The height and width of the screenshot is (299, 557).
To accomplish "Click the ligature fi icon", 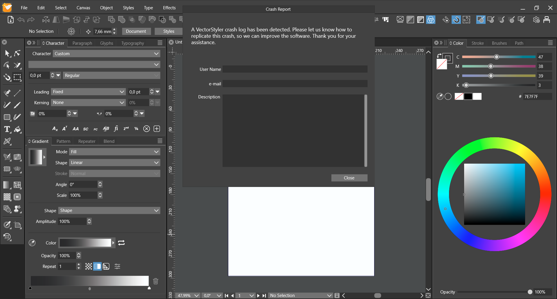I will coord(116,129).
